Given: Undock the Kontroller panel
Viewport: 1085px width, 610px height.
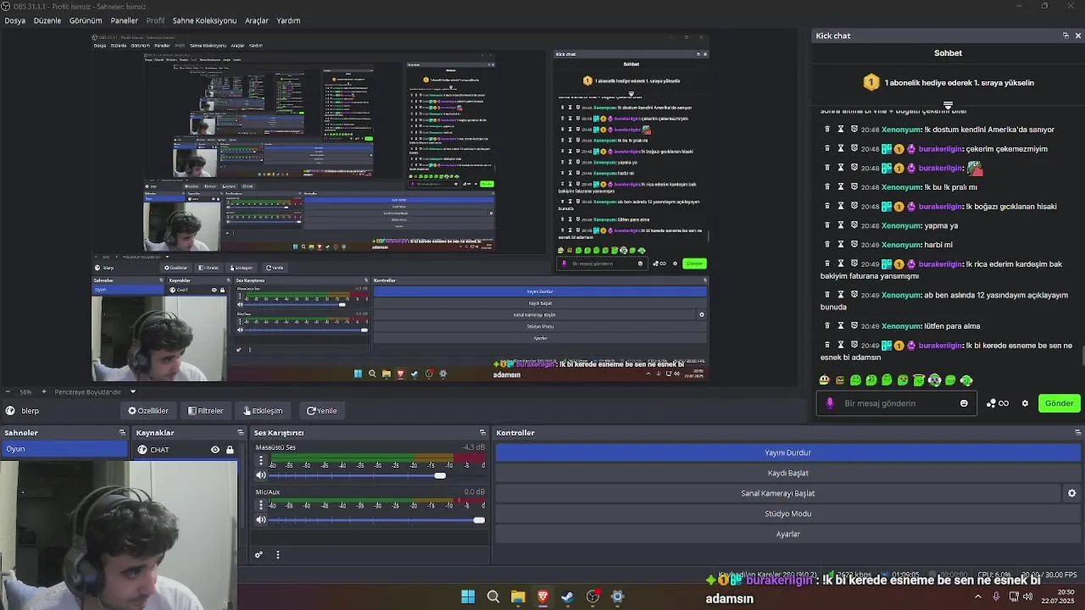Looking at the screenshot, I should point(1077,433).
